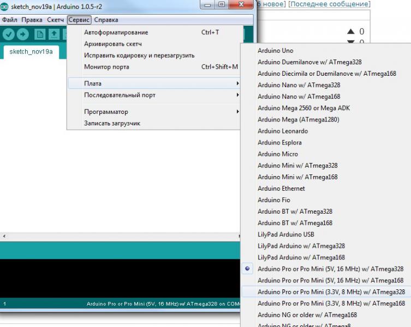Select Arduino Nano w/ ATmega328
This screenshot has height=327, width=411.
tap(326, 85)
